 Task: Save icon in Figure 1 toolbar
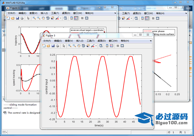click(x=17, y=18)
